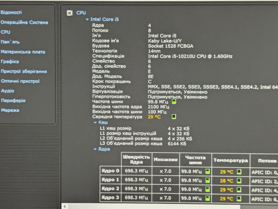This screenshot has height=209, width=278.
Task: Click the horizontal scrollbar left arrow
Action: point(65,206)
